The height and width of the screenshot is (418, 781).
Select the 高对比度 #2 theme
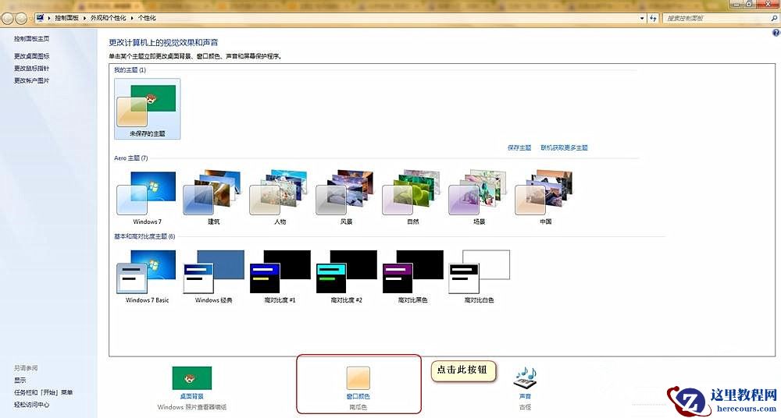click(346, 276)
